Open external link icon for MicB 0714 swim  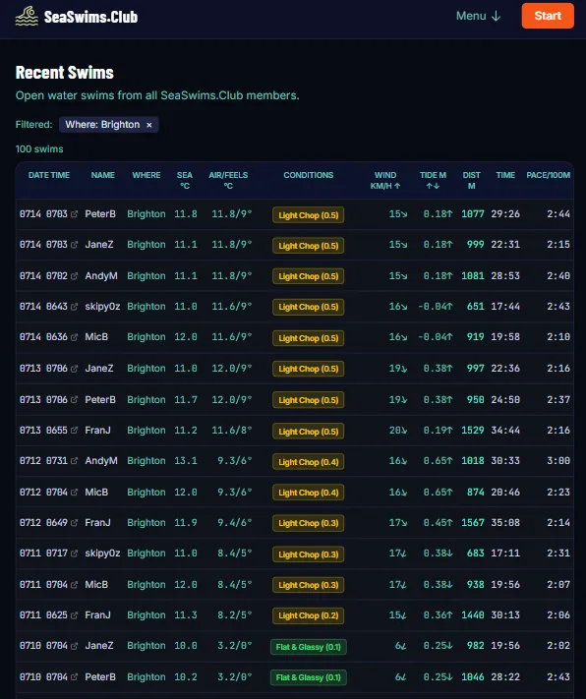[74, 336]
